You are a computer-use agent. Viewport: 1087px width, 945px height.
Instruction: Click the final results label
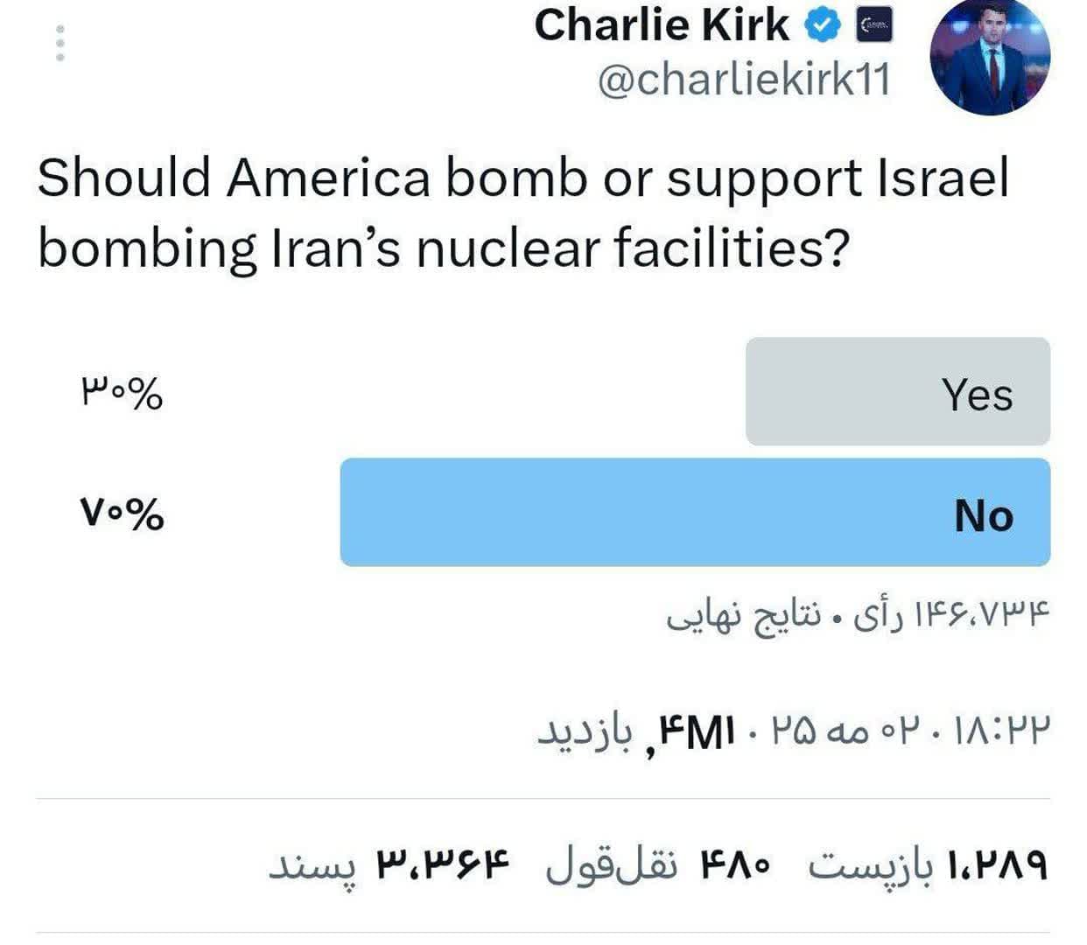[744, 615]
